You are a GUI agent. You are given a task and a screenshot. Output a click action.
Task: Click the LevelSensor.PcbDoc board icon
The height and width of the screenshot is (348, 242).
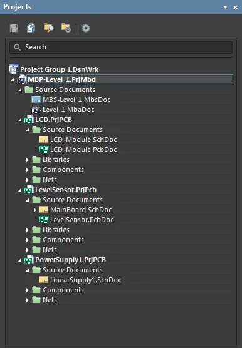(44, 220)
